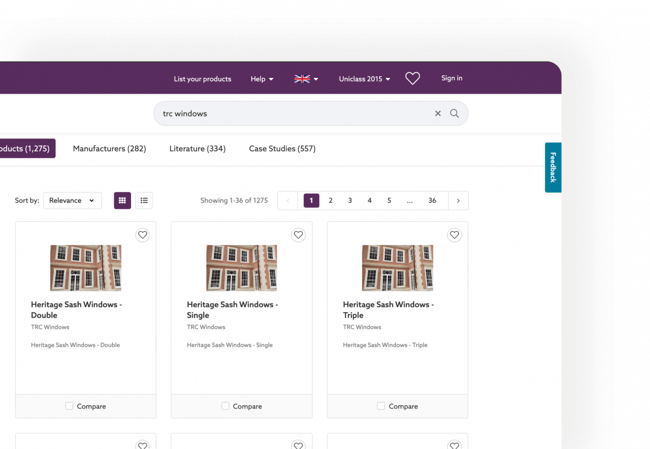Favourite the Heritage Sash Windows - Single product
Image resolution: width=650 pixels, height=449 pixels.
click(x=298, y=235)
